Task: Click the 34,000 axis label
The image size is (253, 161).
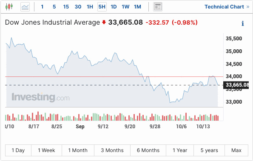Action: 234,76
